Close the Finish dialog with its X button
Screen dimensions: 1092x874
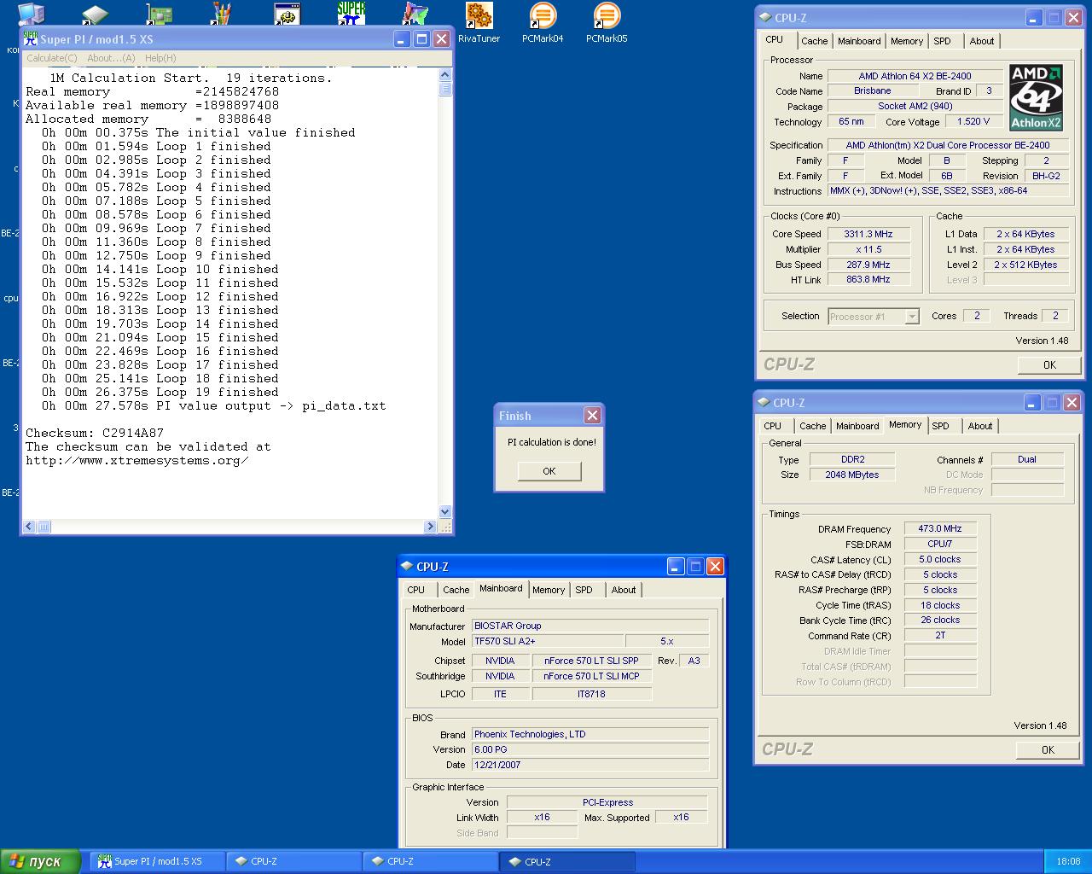592,416
